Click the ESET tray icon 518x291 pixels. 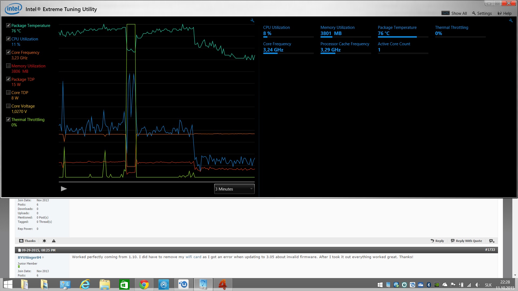(404, 285)
